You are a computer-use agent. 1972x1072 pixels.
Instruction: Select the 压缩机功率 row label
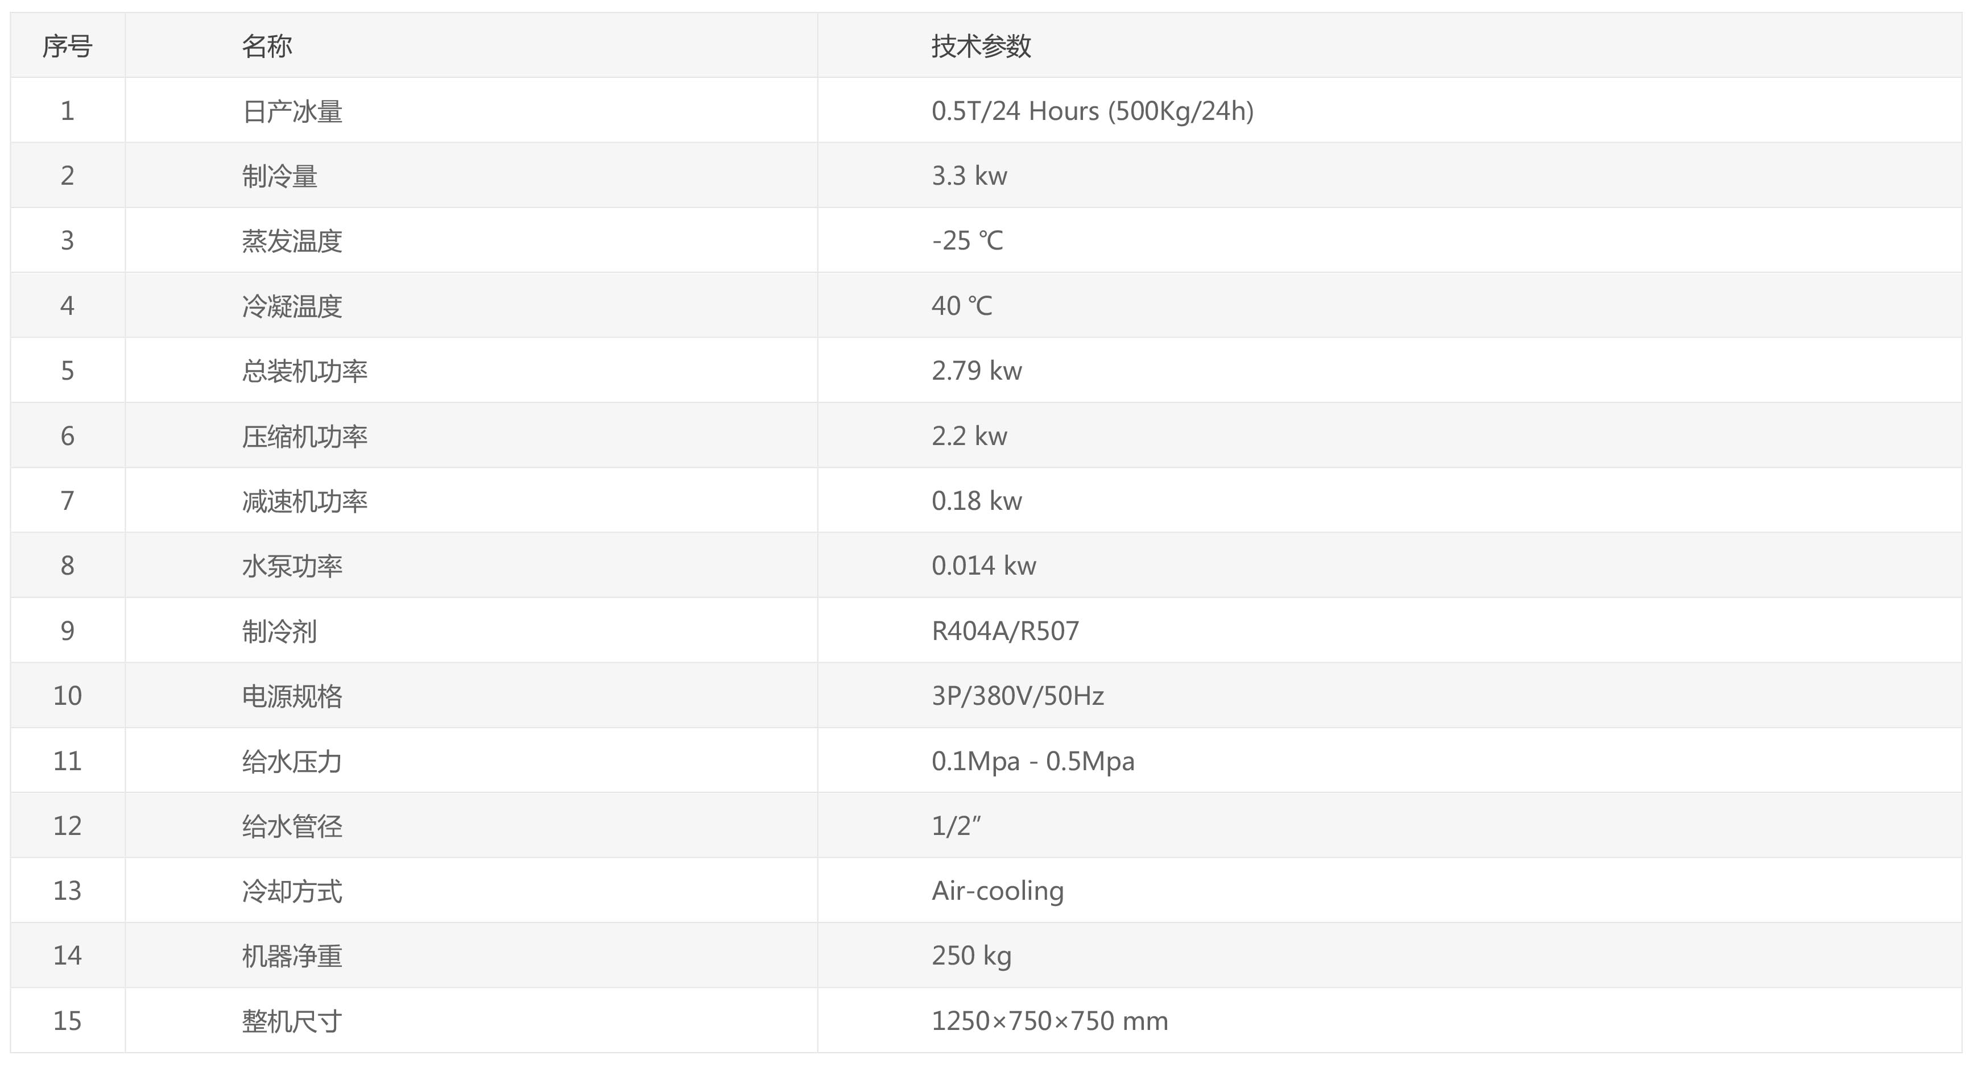305,436
